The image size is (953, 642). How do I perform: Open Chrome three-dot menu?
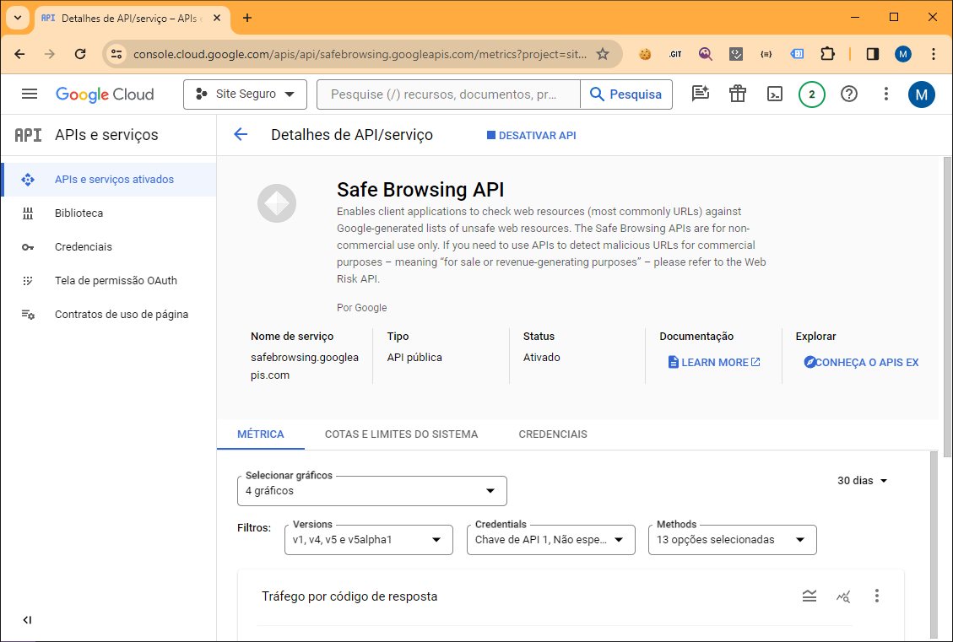coord(934,54)
